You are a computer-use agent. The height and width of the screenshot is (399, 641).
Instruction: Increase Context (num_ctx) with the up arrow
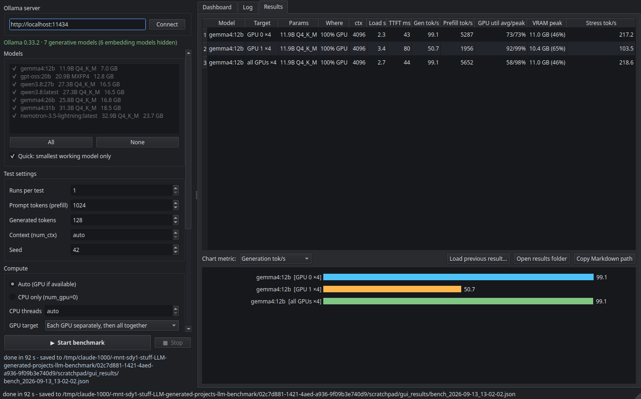(x=175, y=232)
